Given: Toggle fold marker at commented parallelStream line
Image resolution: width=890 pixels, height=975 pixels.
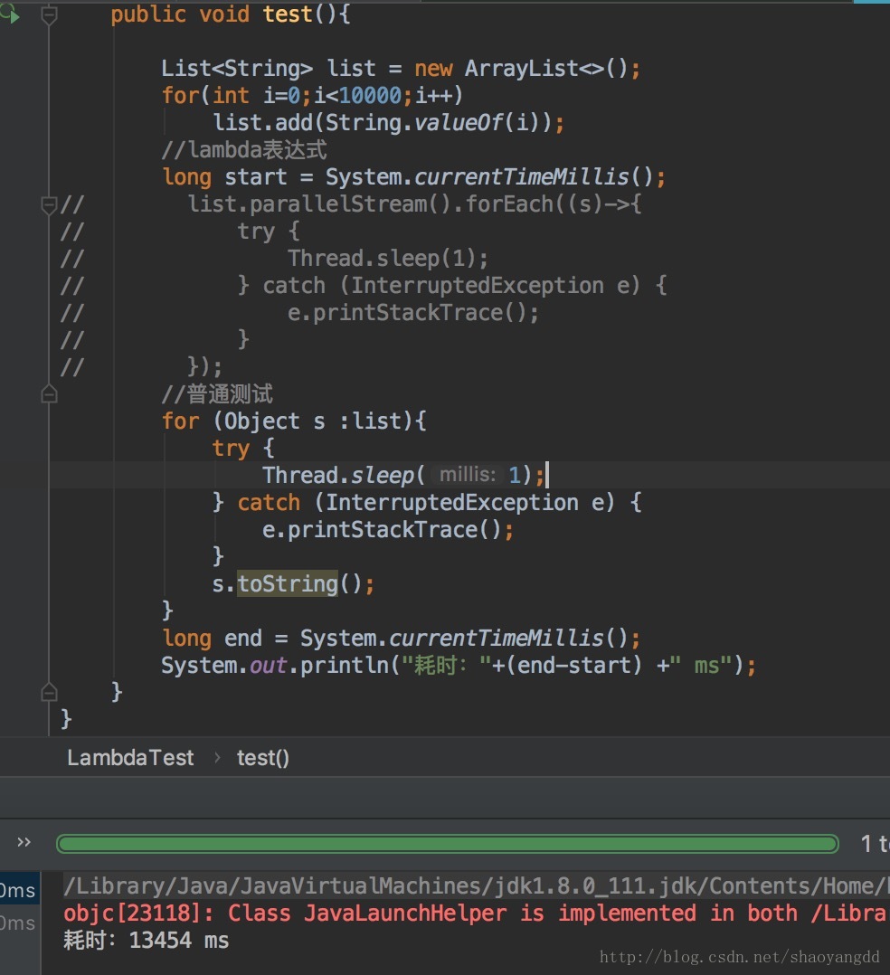Looking at the screenshot, I should [x=49, y=204].
